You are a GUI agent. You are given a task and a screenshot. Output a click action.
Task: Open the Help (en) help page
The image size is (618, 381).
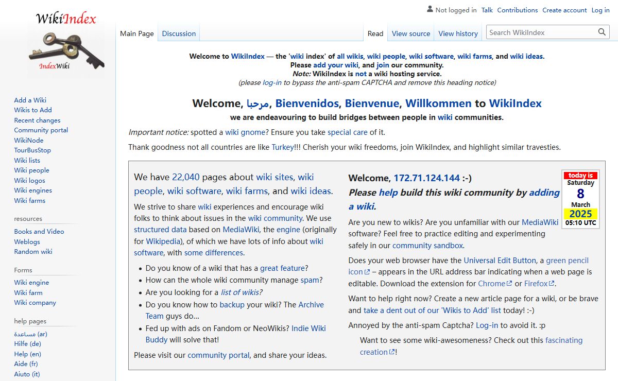27,354
